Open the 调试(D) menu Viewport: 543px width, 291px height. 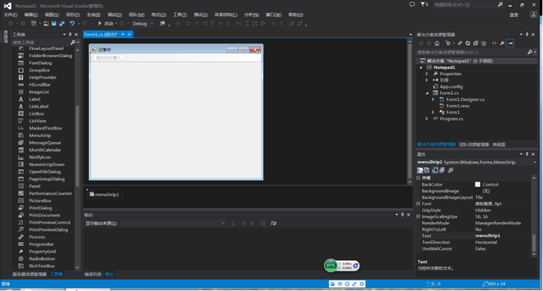tap(115, 14)
